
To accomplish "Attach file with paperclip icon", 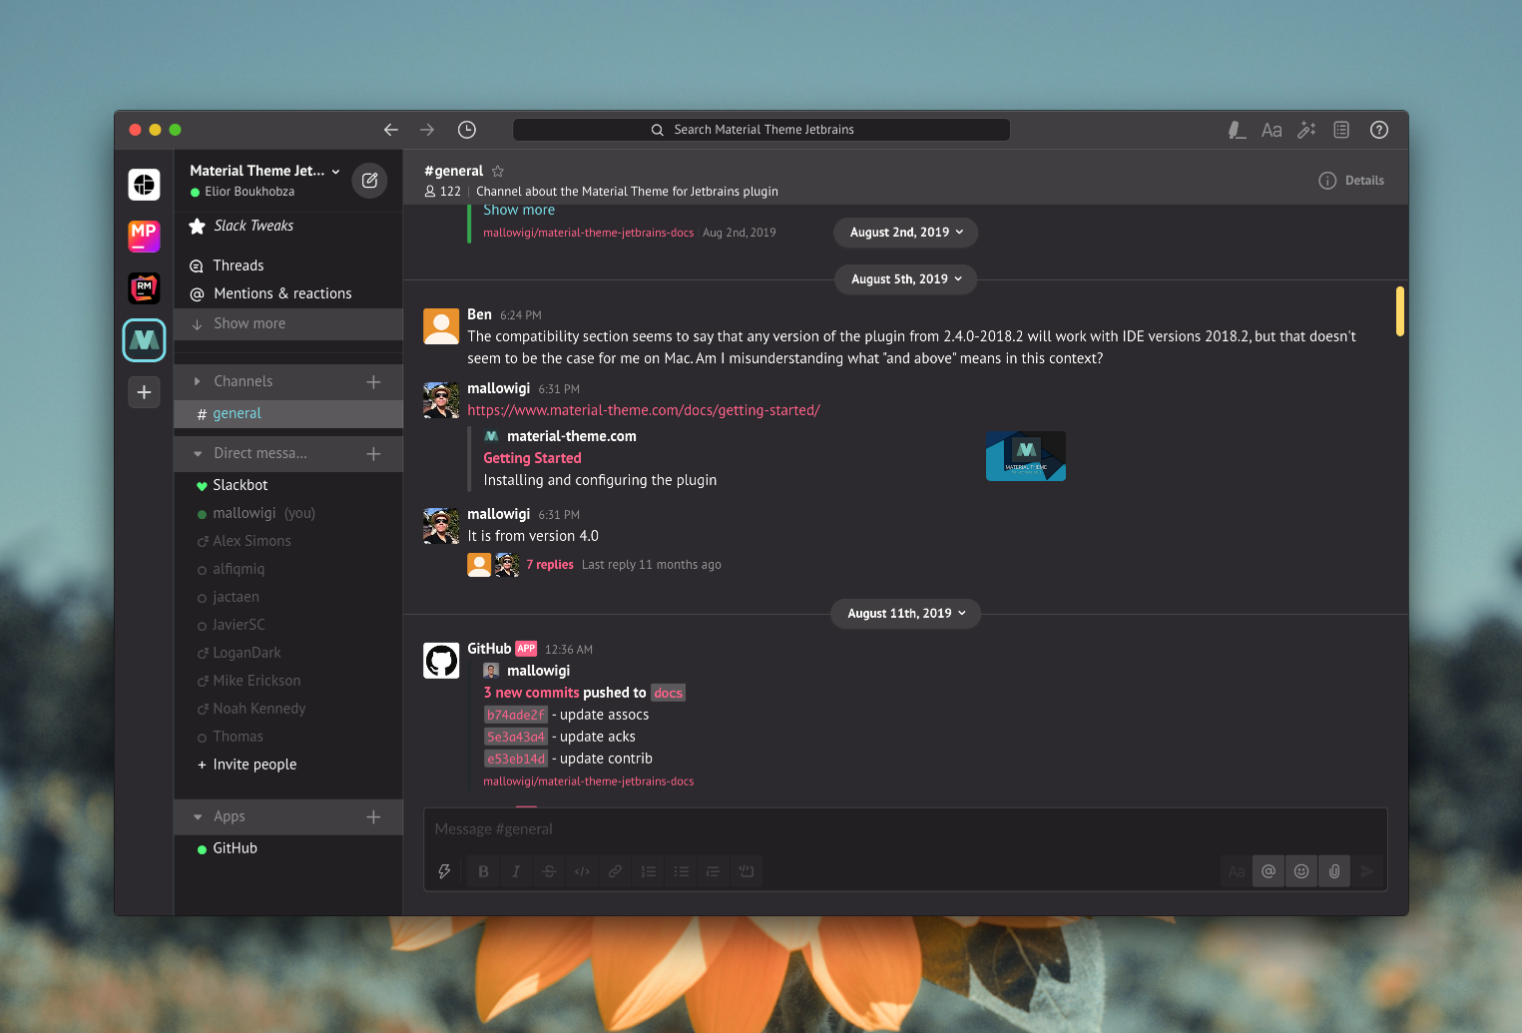I will click(1334, 871).
